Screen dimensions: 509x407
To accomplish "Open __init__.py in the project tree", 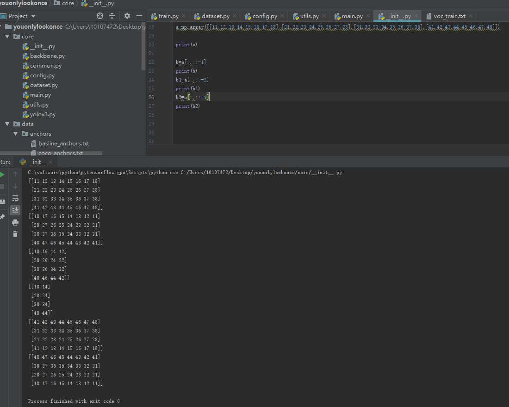I will coord(43,46).
